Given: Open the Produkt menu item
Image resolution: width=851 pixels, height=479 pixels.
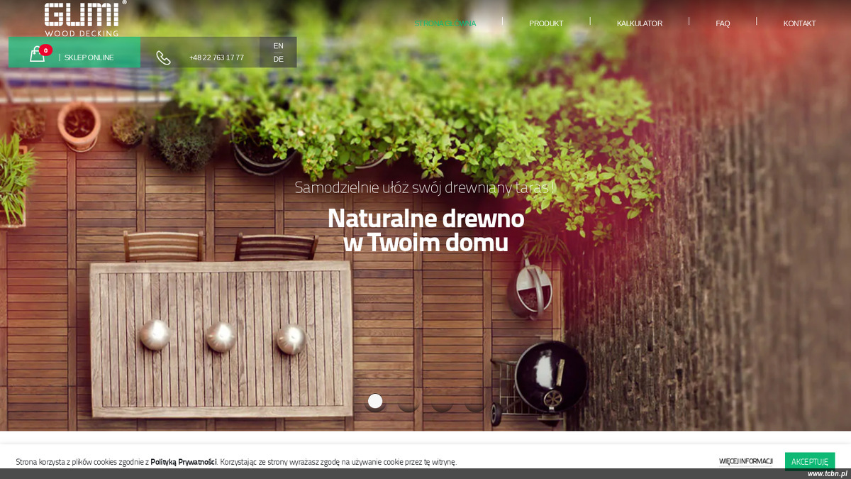Looking at the screenshot, I should [x=546, y=23].
